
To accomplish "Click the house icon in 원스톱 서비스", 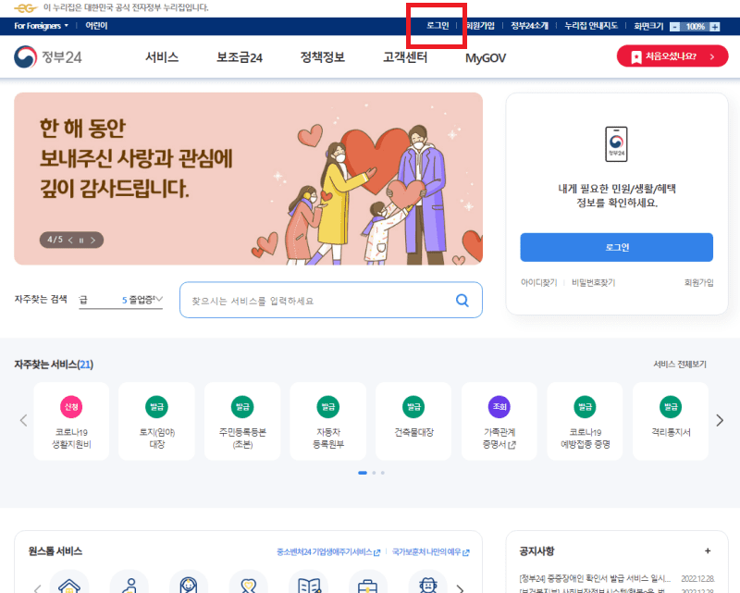I will 68,585.
